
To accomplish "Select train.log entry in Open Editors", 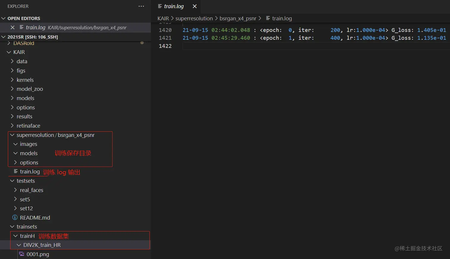I will click(x=75, y=27).
